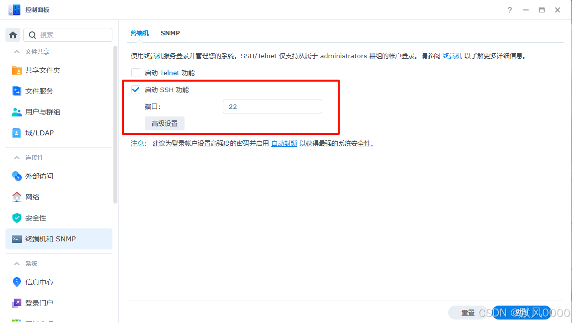The image size is (572, 323).
Task: Disable the 启动 SSH 功能 checkbox
Action: coord(135,90)
